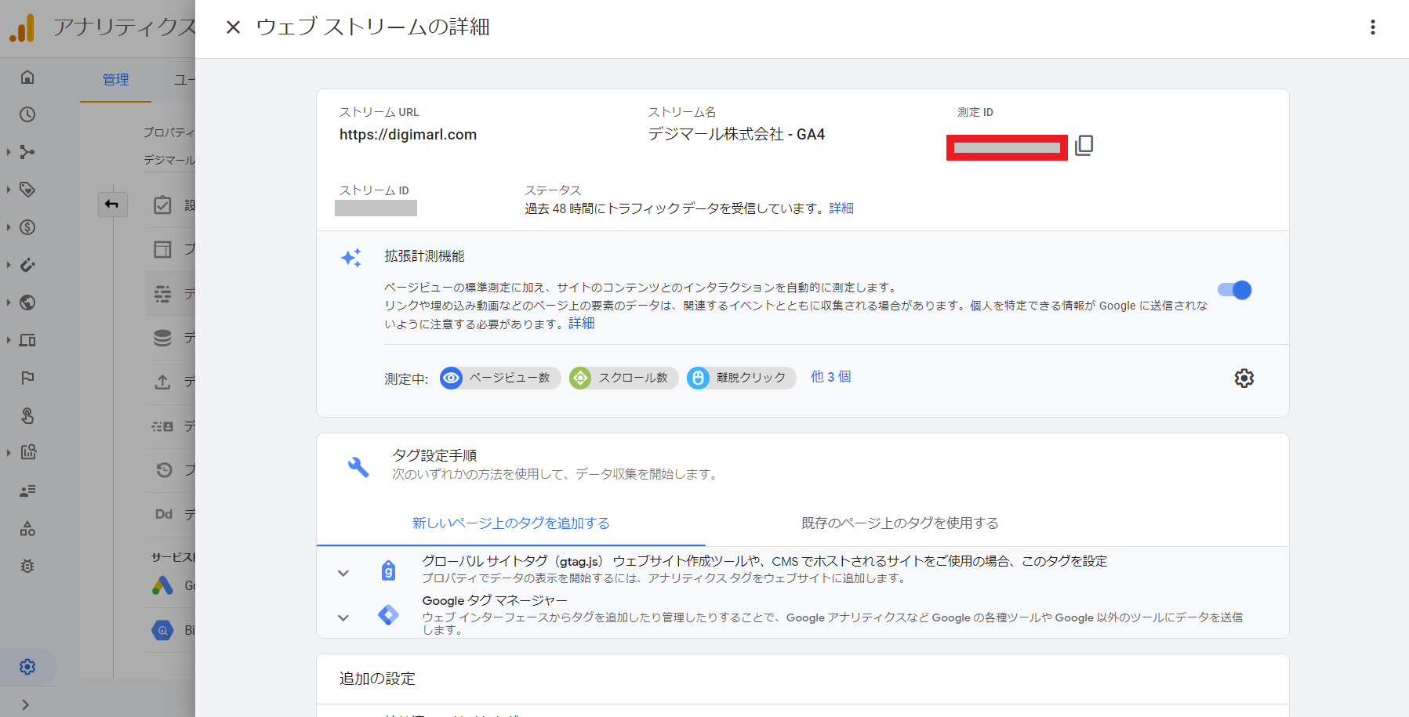The height and width of the screenshot is (717, 1409).
Task: Open the analysis chart icon in sidebar
Action: click(x=27, y=452)
